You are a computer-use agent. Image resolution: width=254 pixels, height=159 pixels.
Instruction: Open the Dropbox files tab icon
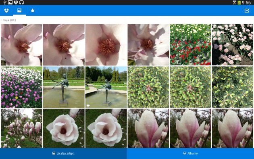pos(6,10)
